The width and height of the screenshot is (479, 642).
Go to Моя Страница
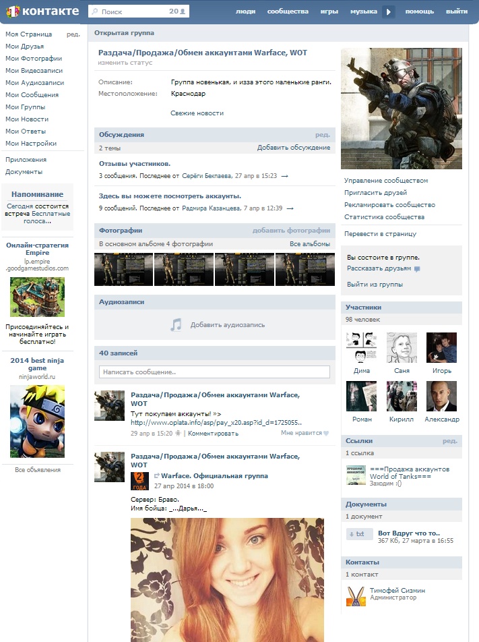[x=29, y=34]
